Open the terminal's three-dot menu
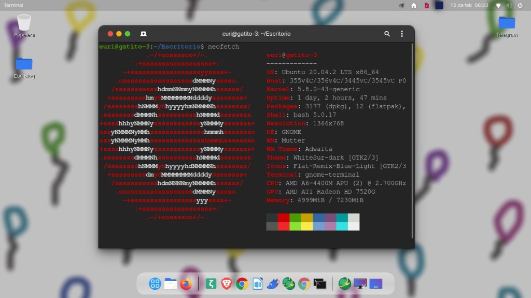This screenshot has width=531, height=298. coord(402,34)
